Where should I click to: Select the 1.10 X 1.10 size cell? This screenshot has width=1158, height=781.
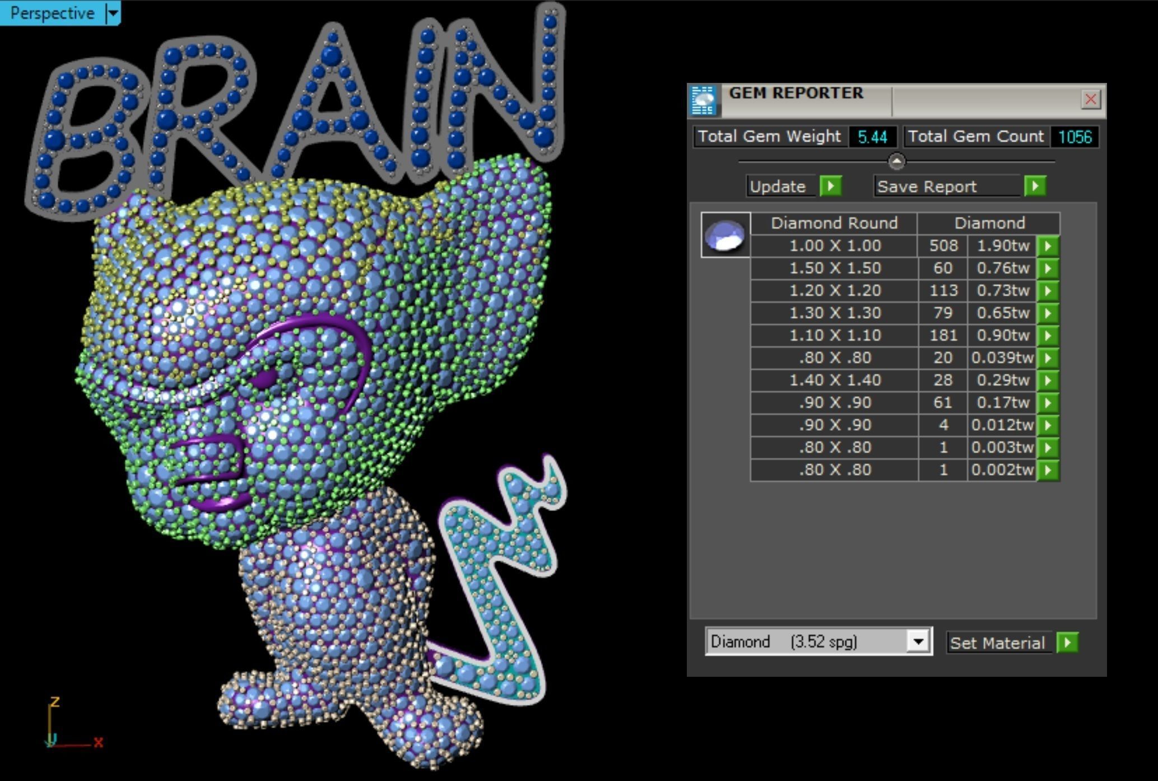pyautogui.click(x=834, y=336)
